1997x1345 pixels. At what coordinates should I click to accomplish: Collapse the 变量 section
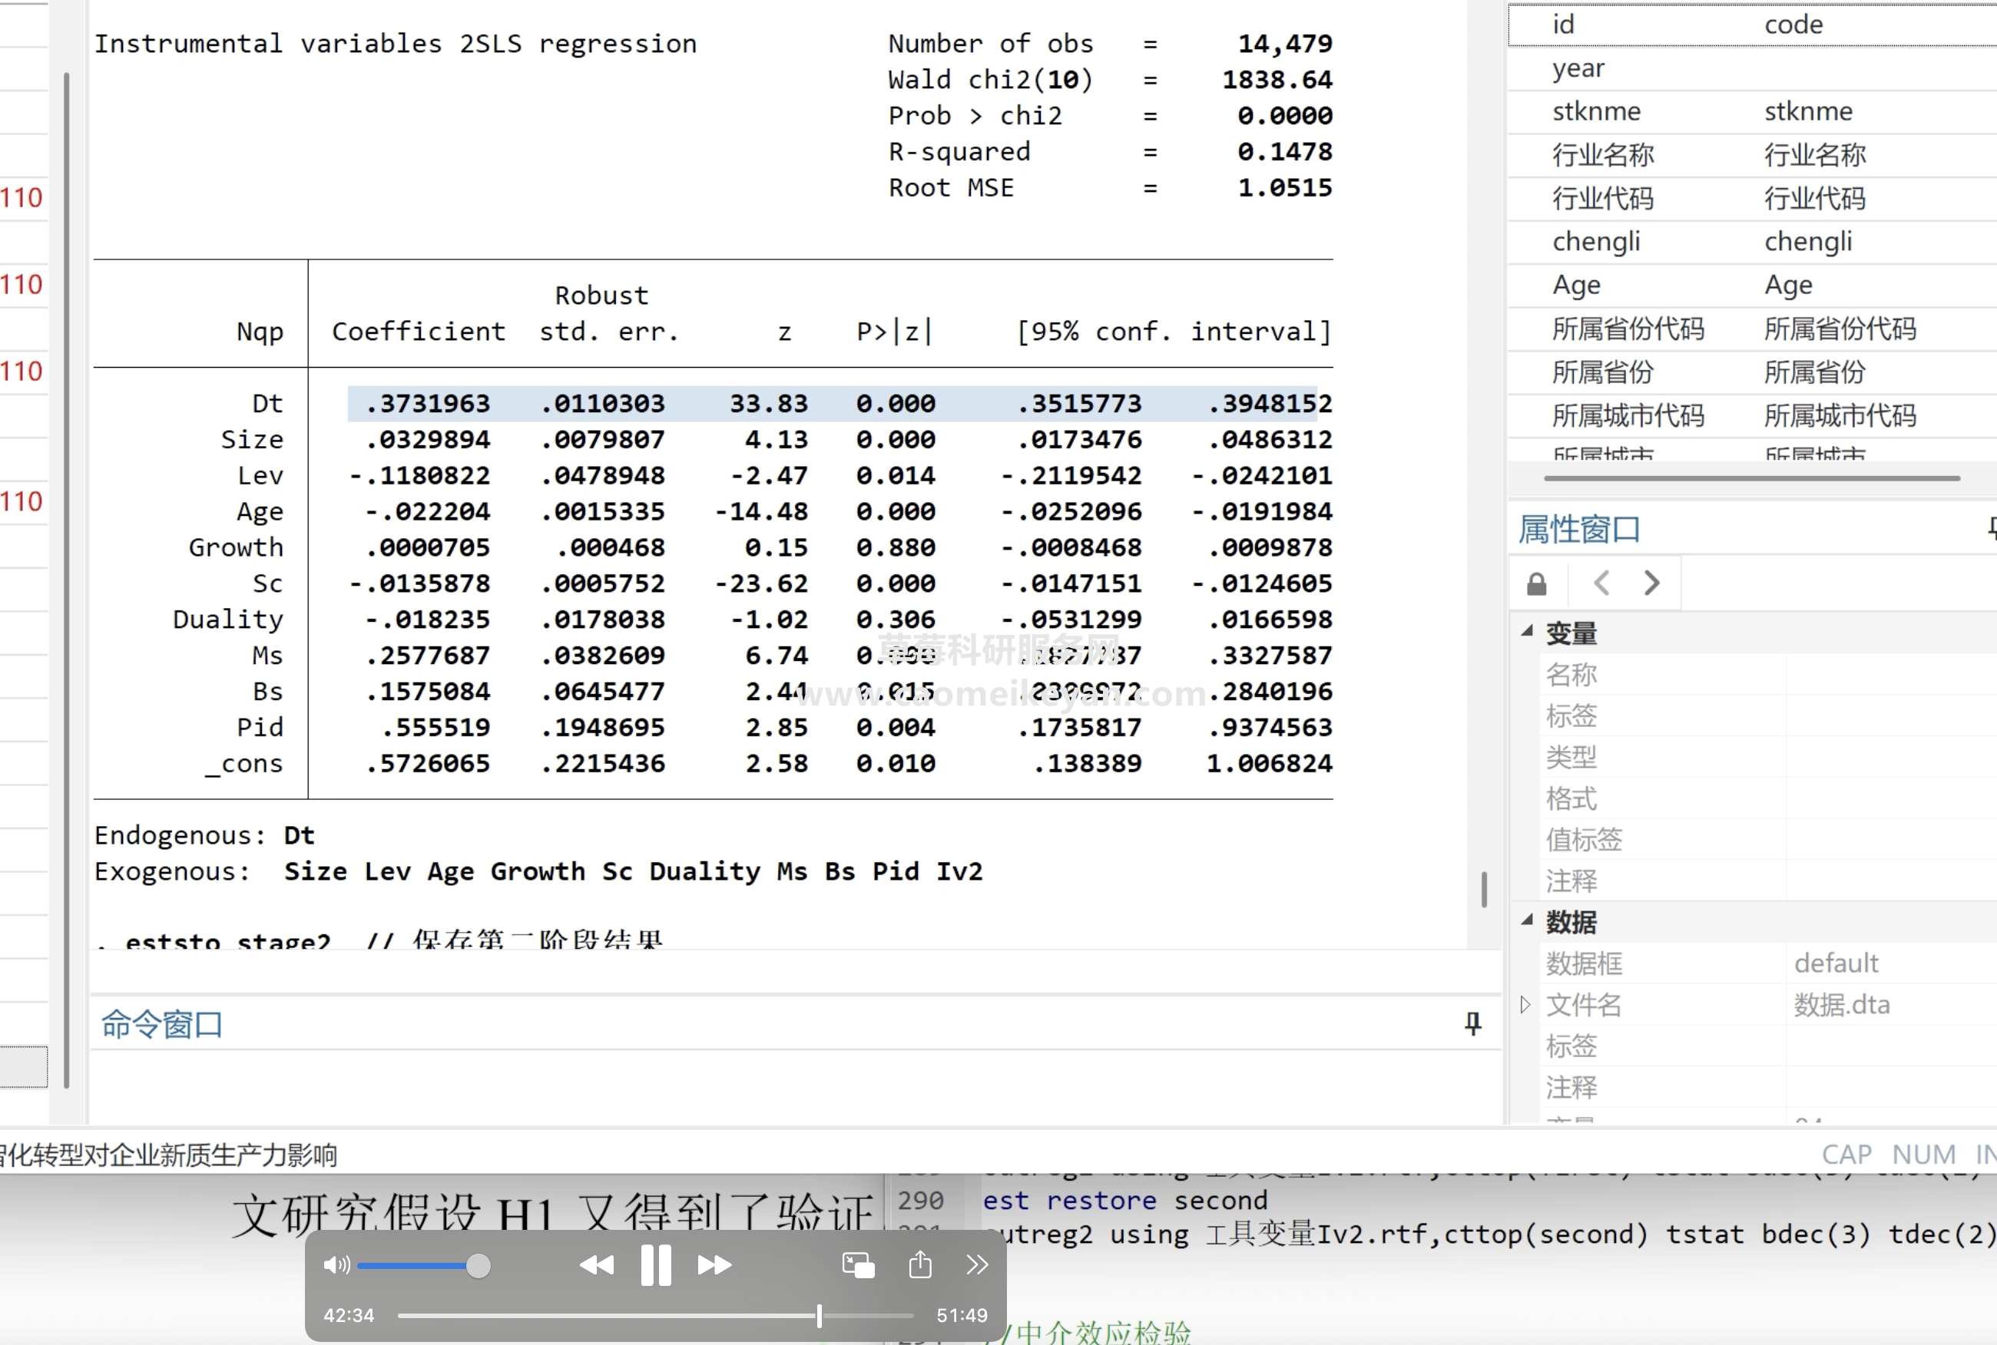click(x=1527, y=631)
